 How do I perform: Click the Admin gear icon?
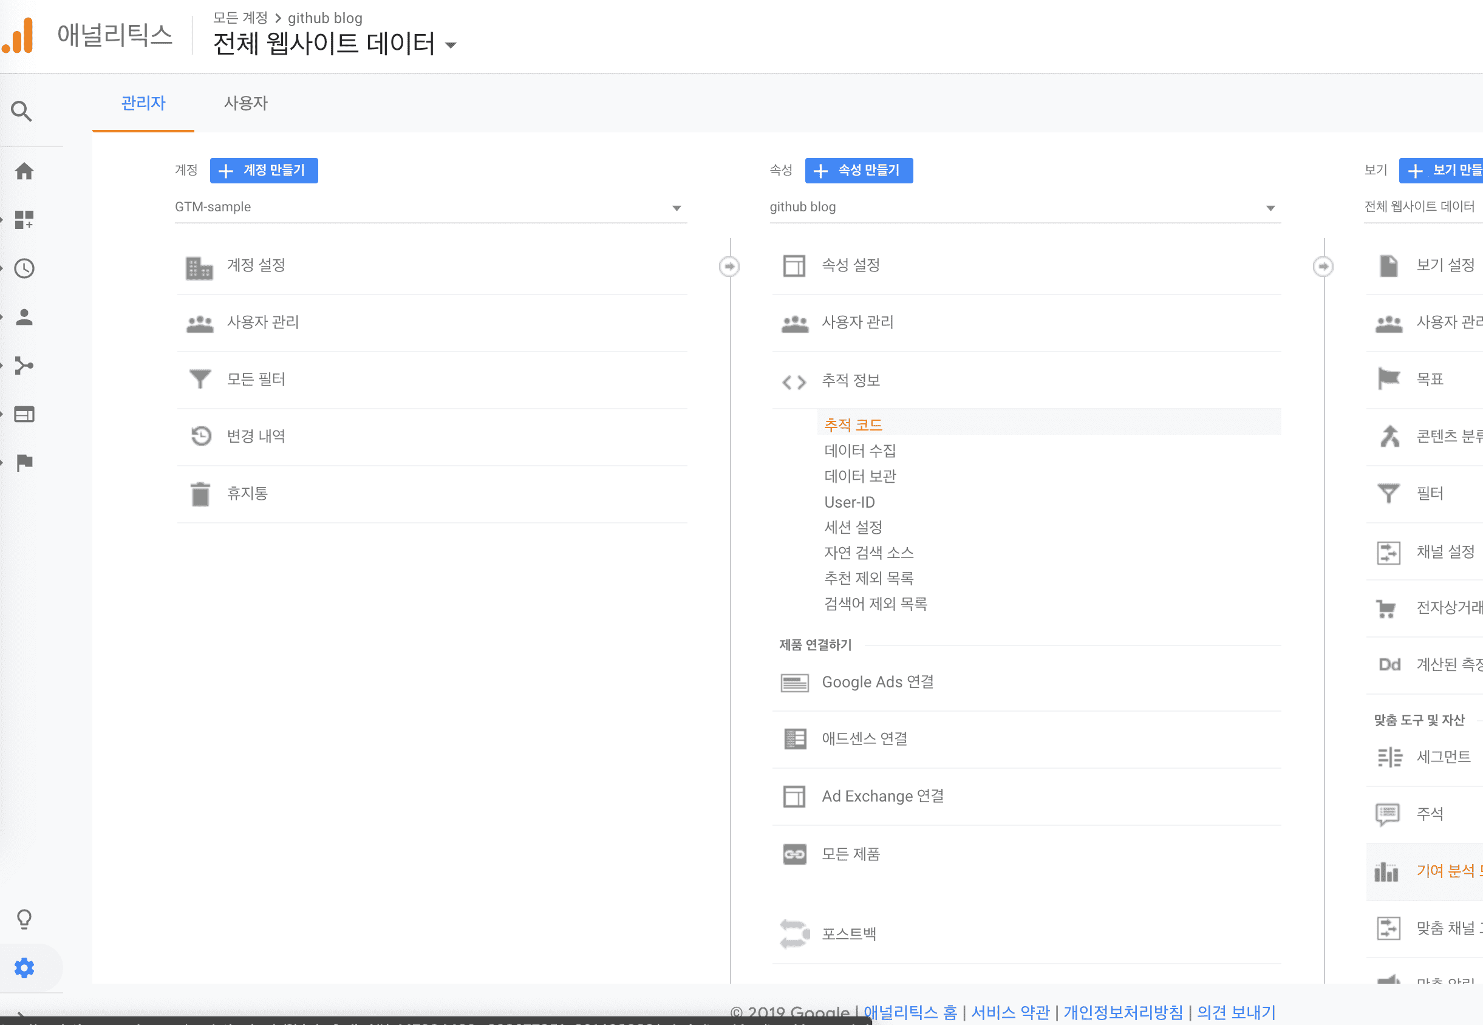(x=24, y=967)
